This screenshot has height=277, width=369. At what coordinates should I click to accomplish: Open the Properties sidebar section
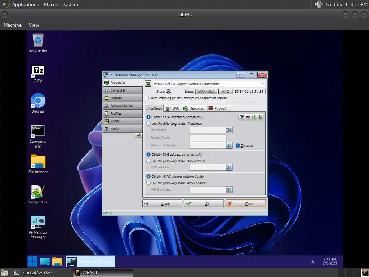pyautogui.click(x=123, y=83)
